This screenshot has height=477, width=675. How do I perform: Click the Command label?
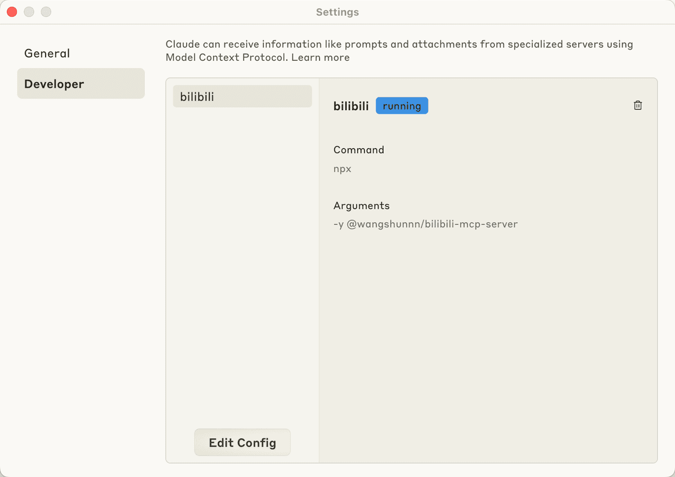pyautogui.click(x=359, y=150)
